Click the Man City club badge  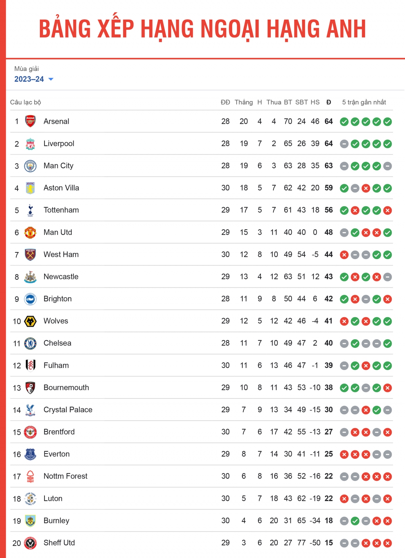(30, 166)
